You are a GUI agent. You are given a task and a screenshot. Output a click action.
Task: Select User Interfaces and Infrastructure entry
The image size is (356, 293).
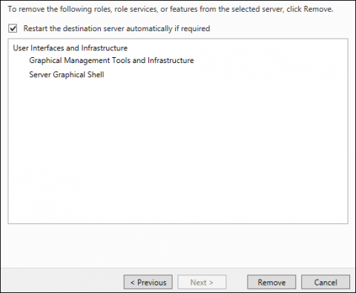click(x=70, y=48)
